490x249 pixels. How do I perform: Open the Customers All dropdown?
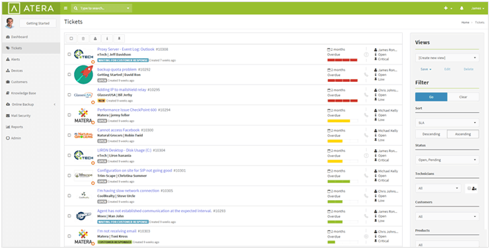(x=447, y=217)
